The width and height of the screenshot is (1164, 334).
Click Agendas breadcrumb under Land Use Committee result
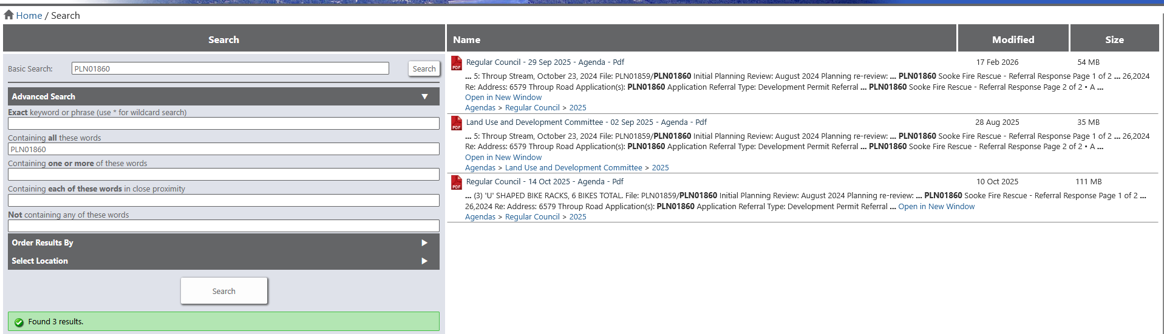480,167
